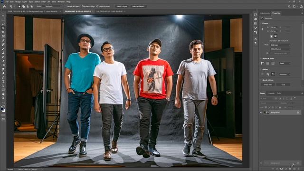Toggle layer filtering on/off switch
The height and width of the screenshot is (171, 304).
[295, 98]
